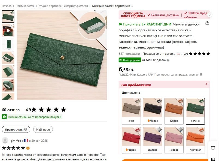Image resolution: width=219 pixels, height=161 pixels.
Task: Switch to Най-ново reviews tab
Action: coord(43,129)
